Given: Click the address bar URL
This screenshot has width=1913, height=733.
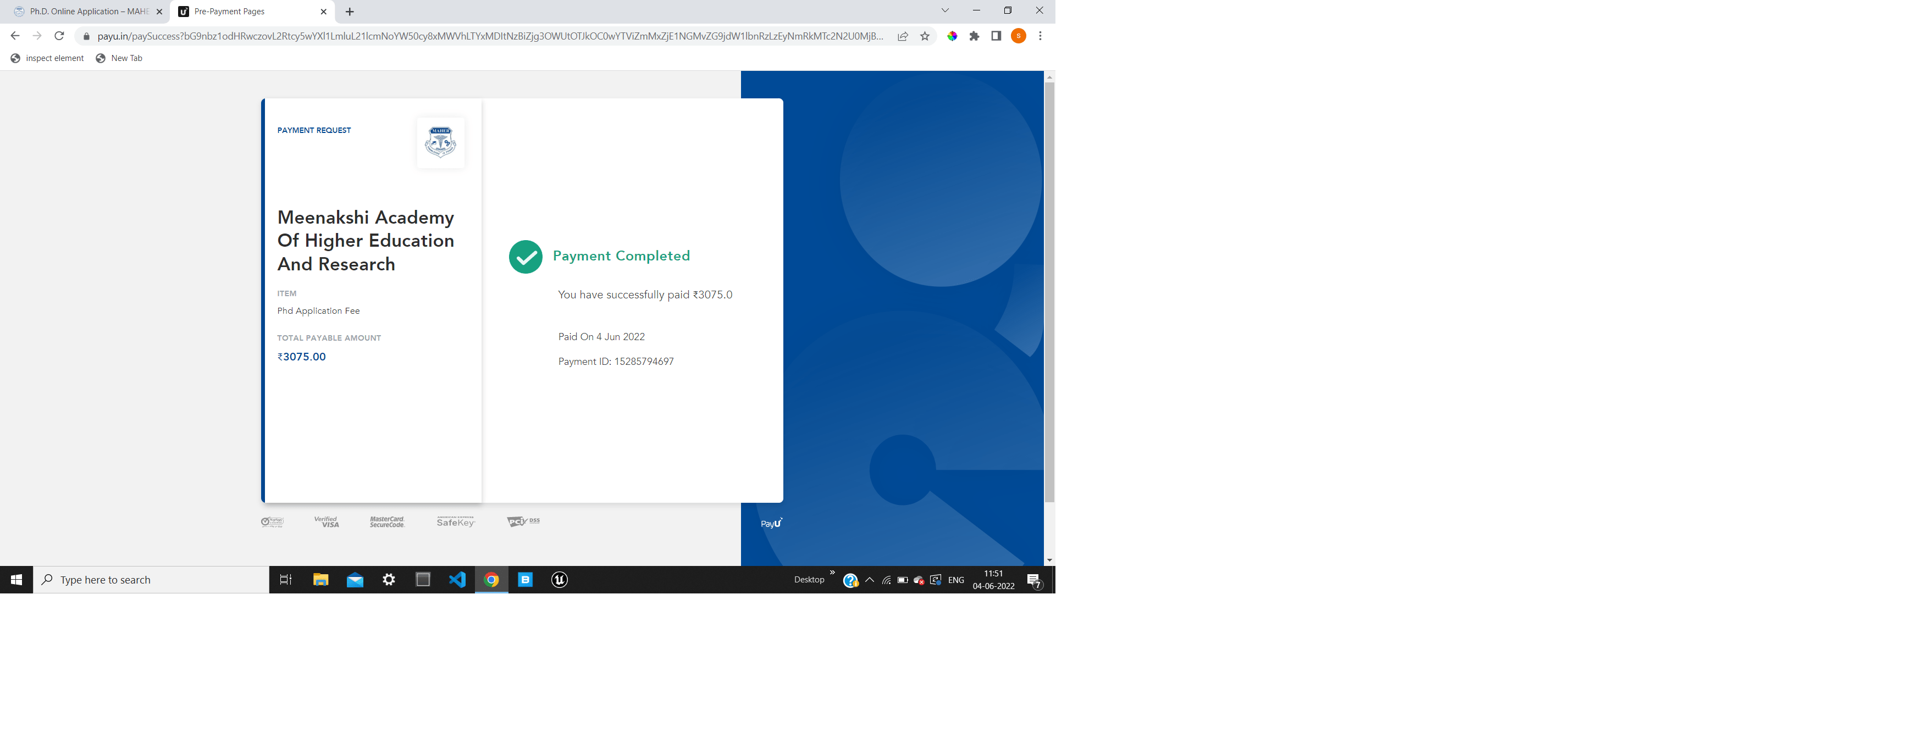Looking at the screenshot, I should (490, 36).
